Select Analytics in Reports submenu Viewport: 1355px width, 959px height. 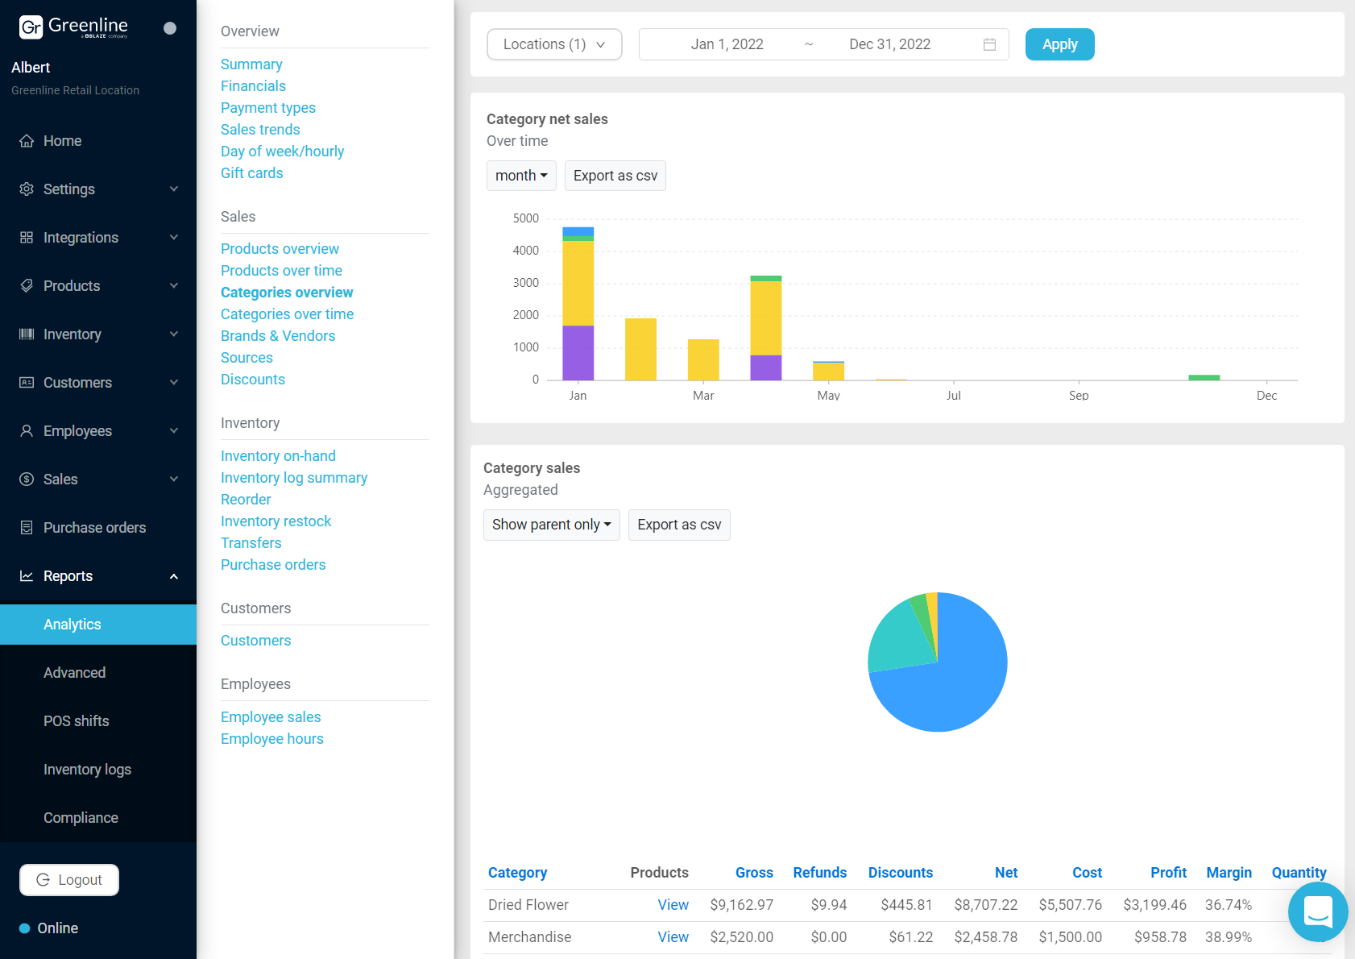98,625
